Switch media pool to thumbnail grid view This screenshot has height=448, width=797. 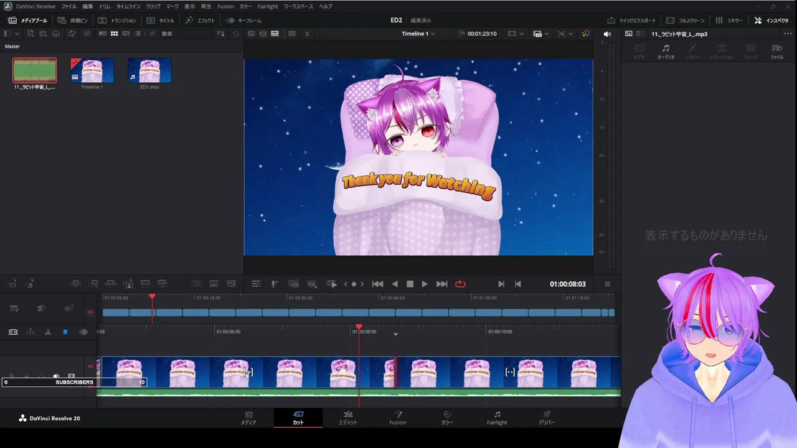coord(114,34)
